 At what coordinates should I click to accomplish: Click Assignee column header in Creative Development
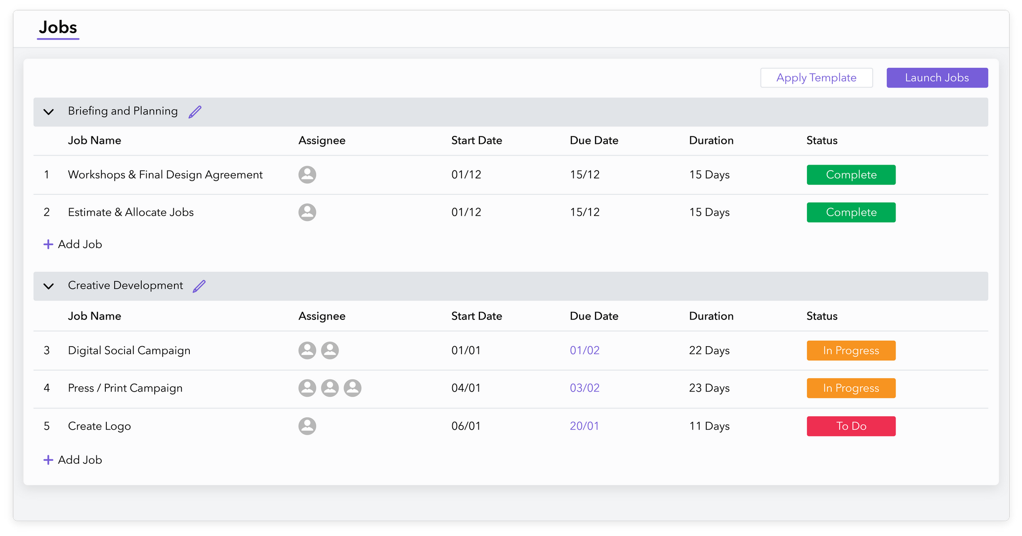(x=322, y=316)
